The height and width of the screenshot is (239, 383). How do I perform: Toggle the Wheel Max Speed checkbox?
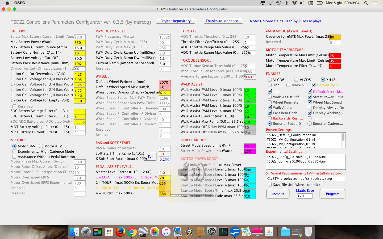pyautogui.click(x=310, y=102)
